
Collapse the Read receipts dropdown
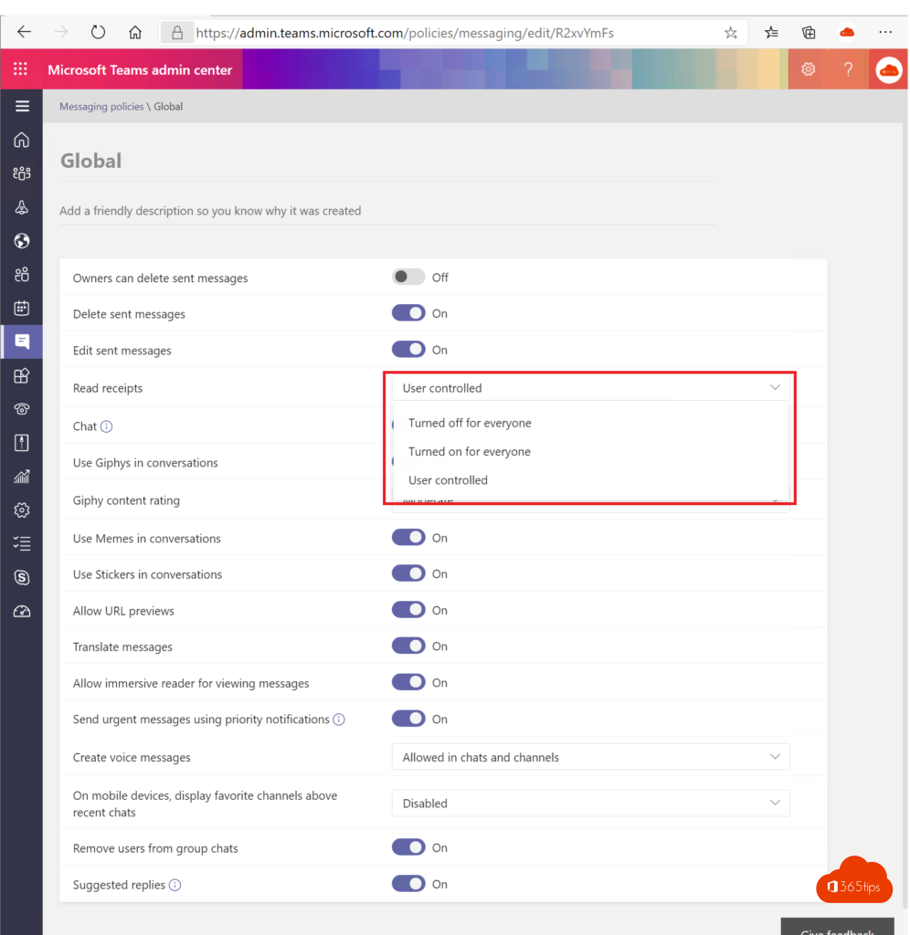coord(591,388)
